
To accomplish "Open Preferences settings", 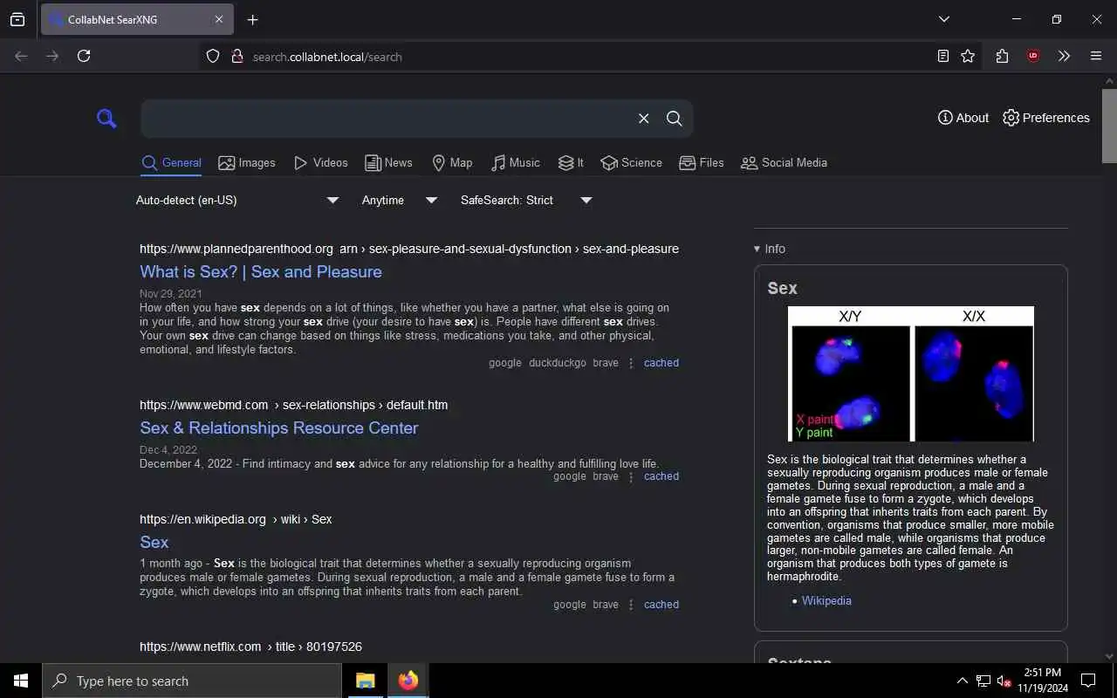I will (x=1046, y=118).
